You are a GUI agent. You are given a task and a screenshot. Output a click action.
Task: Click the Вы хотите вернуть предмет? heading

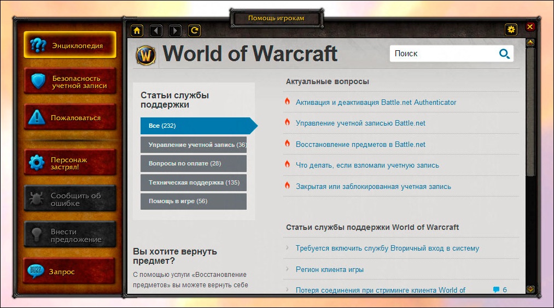click(175, 256)
